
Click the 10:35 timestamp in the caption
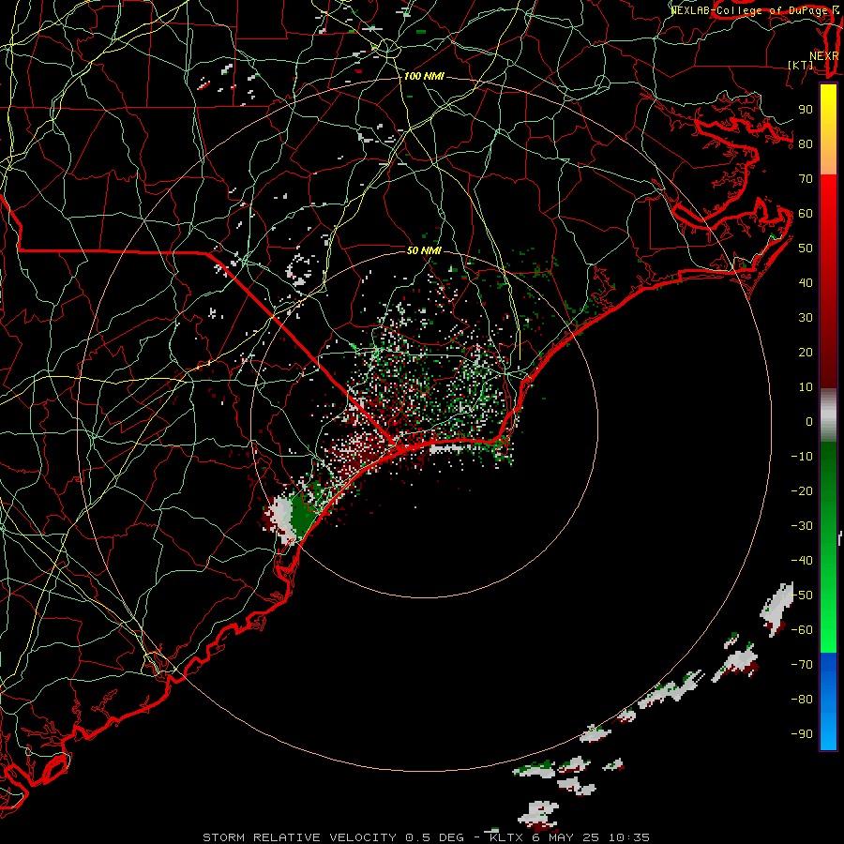click(x=628, y=837)
